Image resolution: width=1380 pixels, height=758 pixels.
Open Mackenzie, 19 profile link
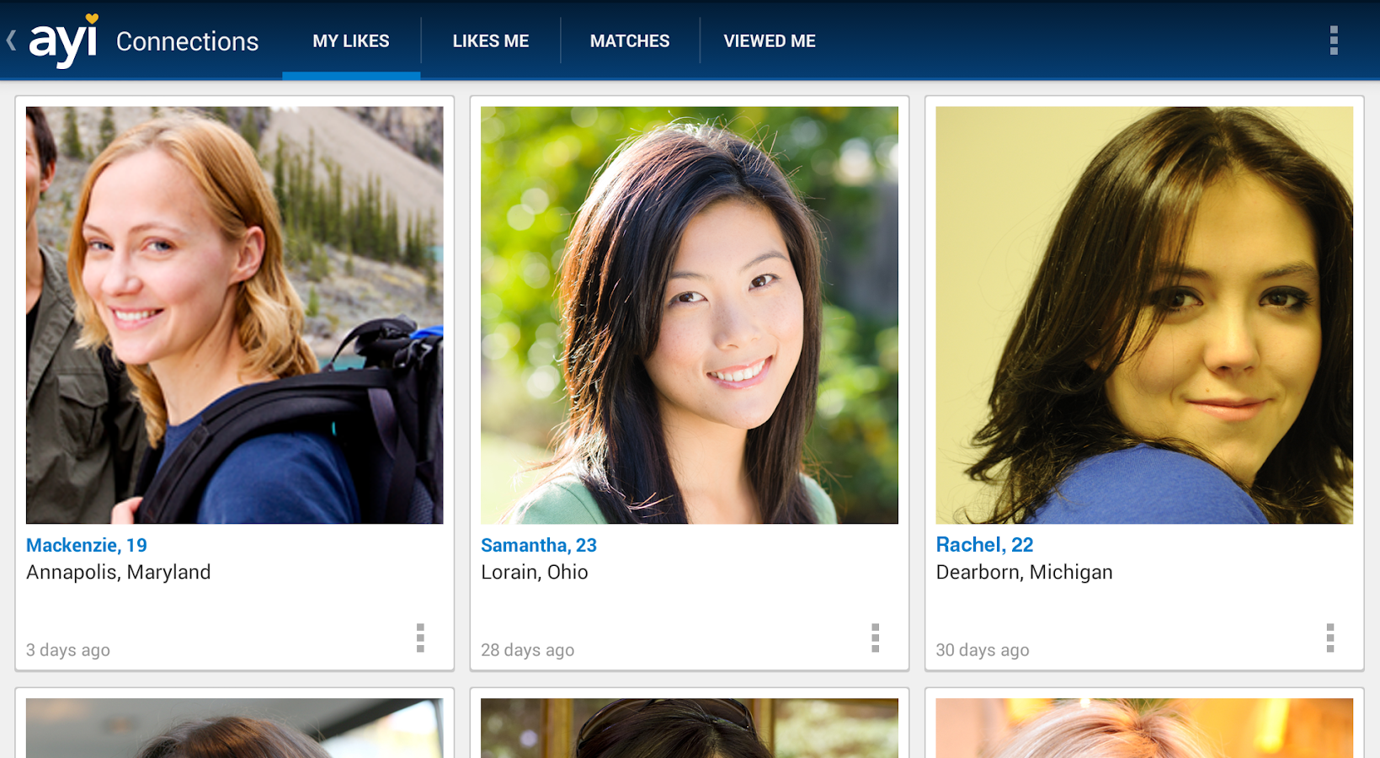[x=87, y=545]
